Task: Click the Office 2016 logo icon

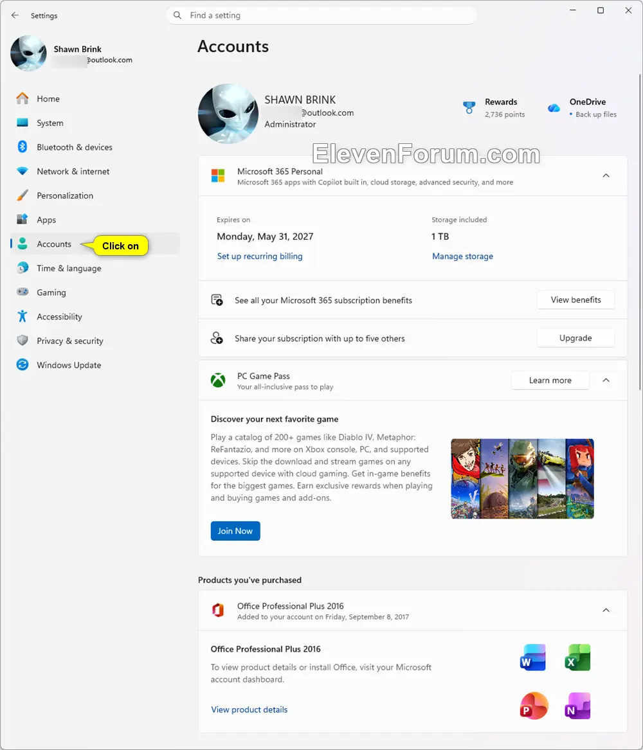Action: tap(218, 610)
